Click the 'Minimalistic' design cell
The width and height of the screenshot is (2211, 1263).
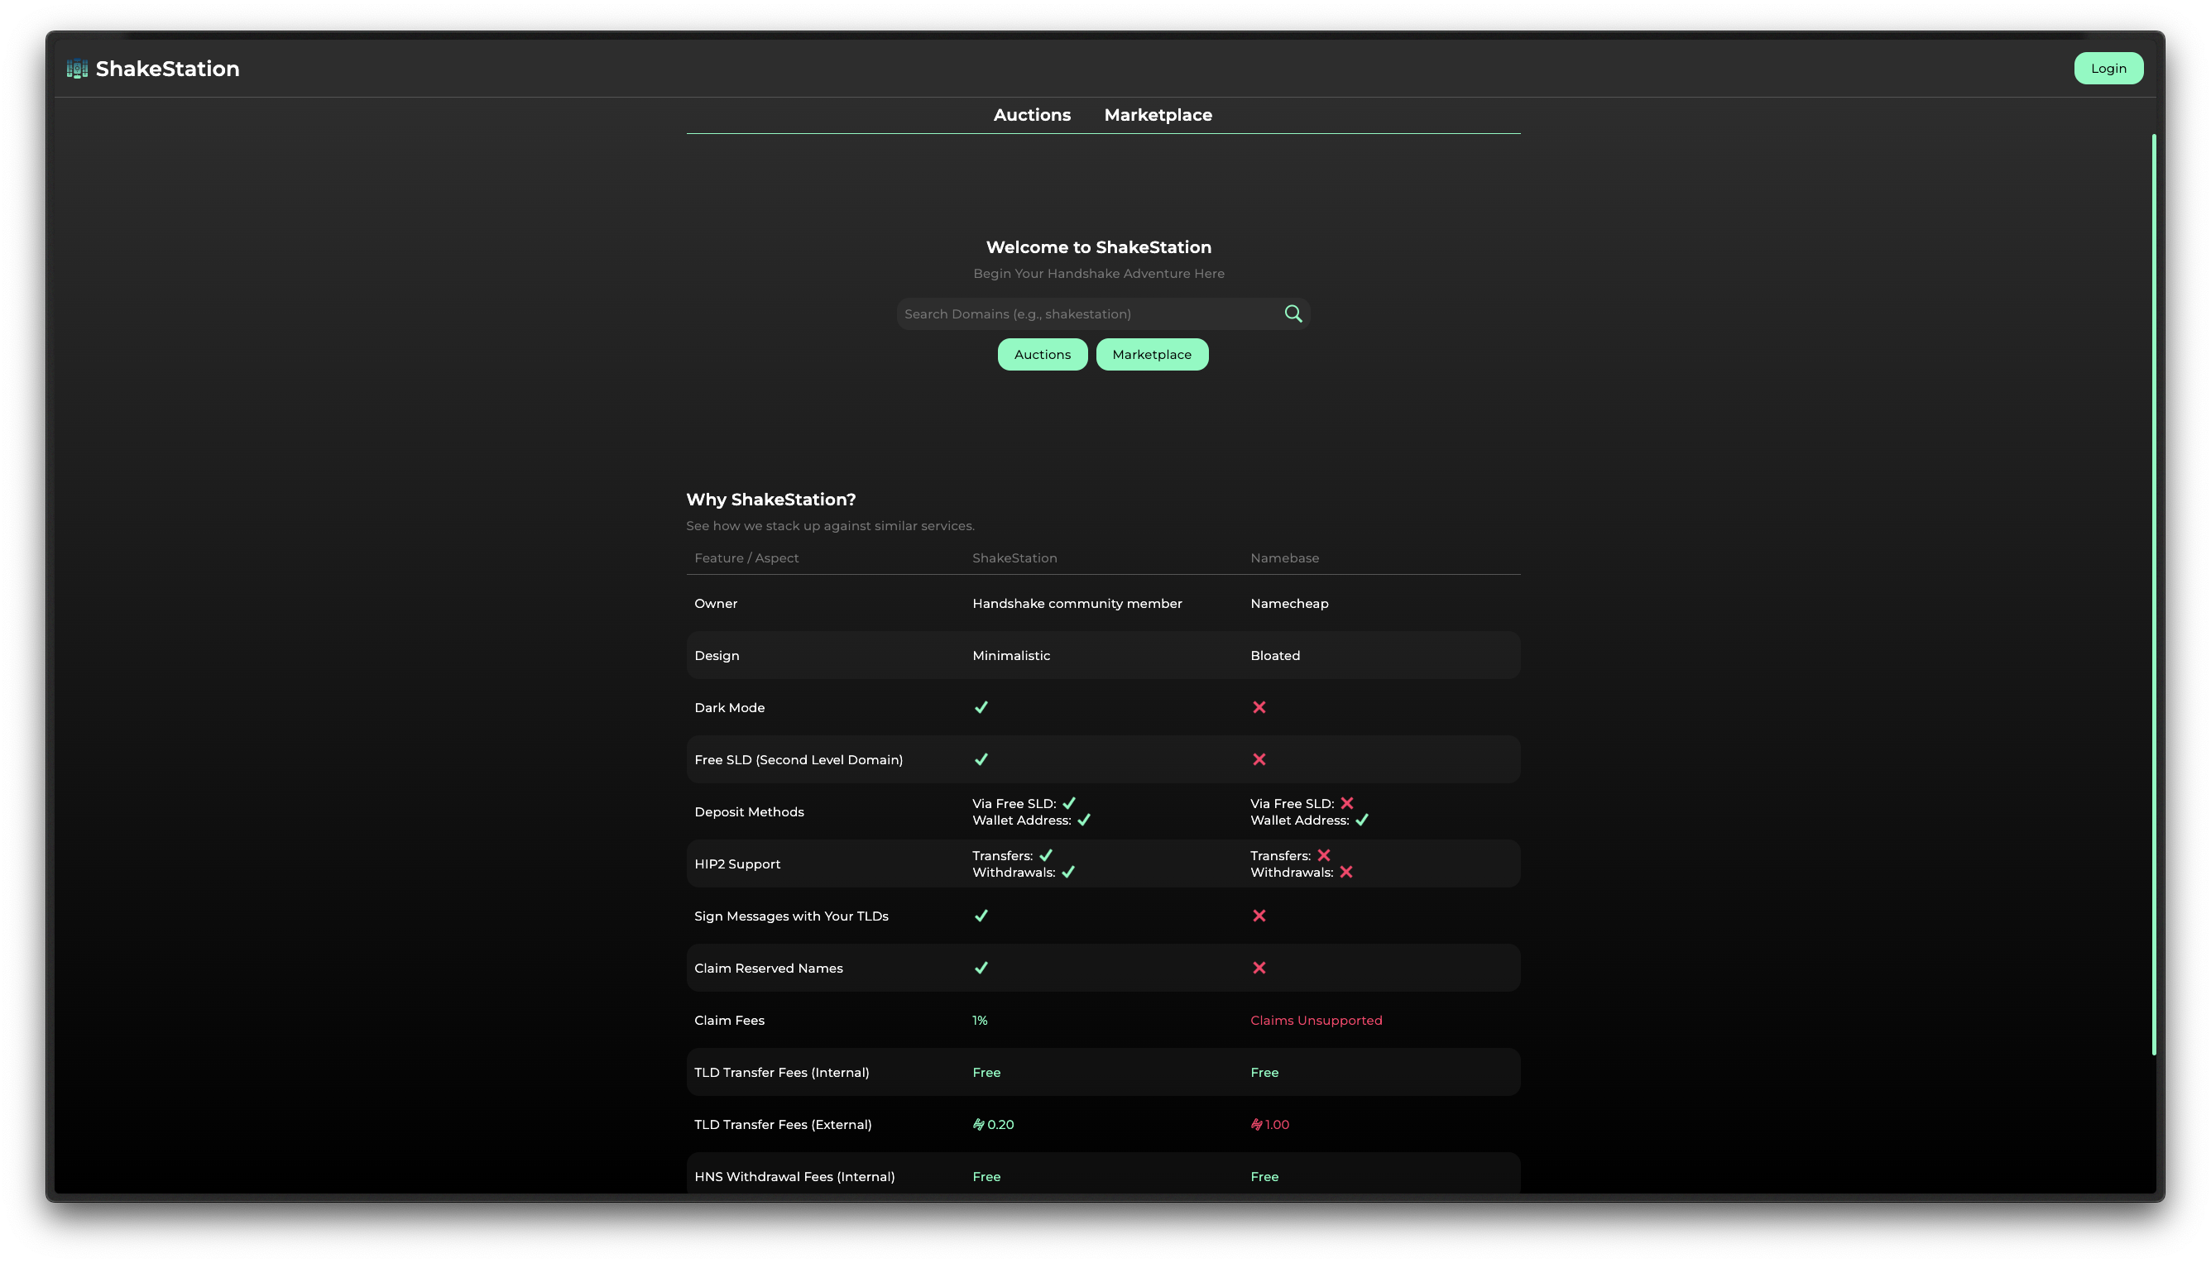coord(1011,656)
